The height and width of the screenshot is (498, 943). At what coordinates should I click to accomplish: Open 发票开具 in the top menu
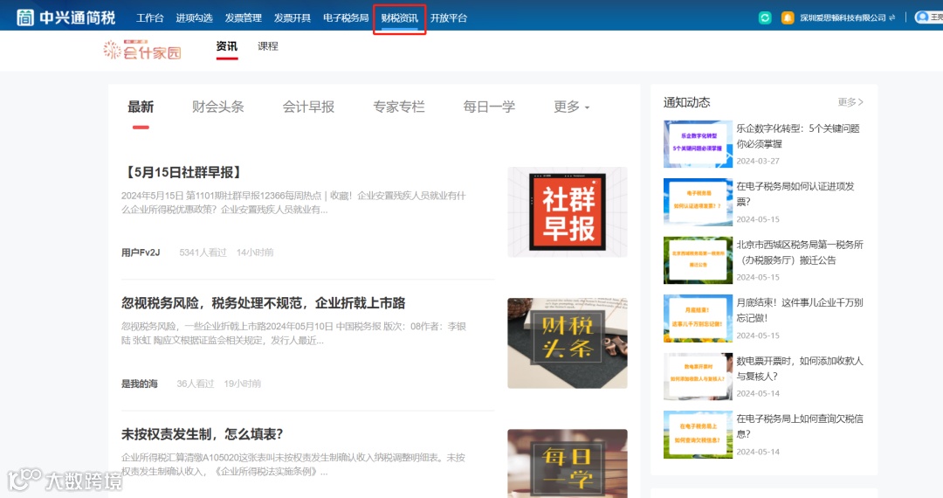293,18
